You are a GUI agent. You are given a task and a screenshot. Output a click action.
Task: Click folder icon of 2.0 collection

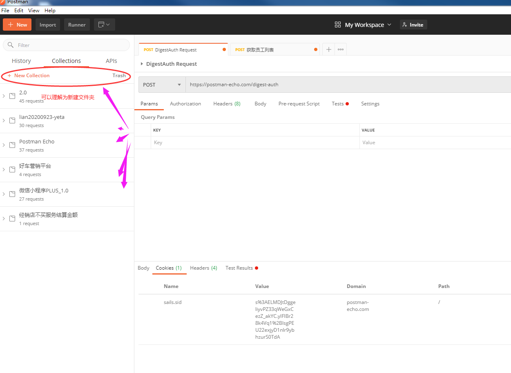click(x=12, y=96)
